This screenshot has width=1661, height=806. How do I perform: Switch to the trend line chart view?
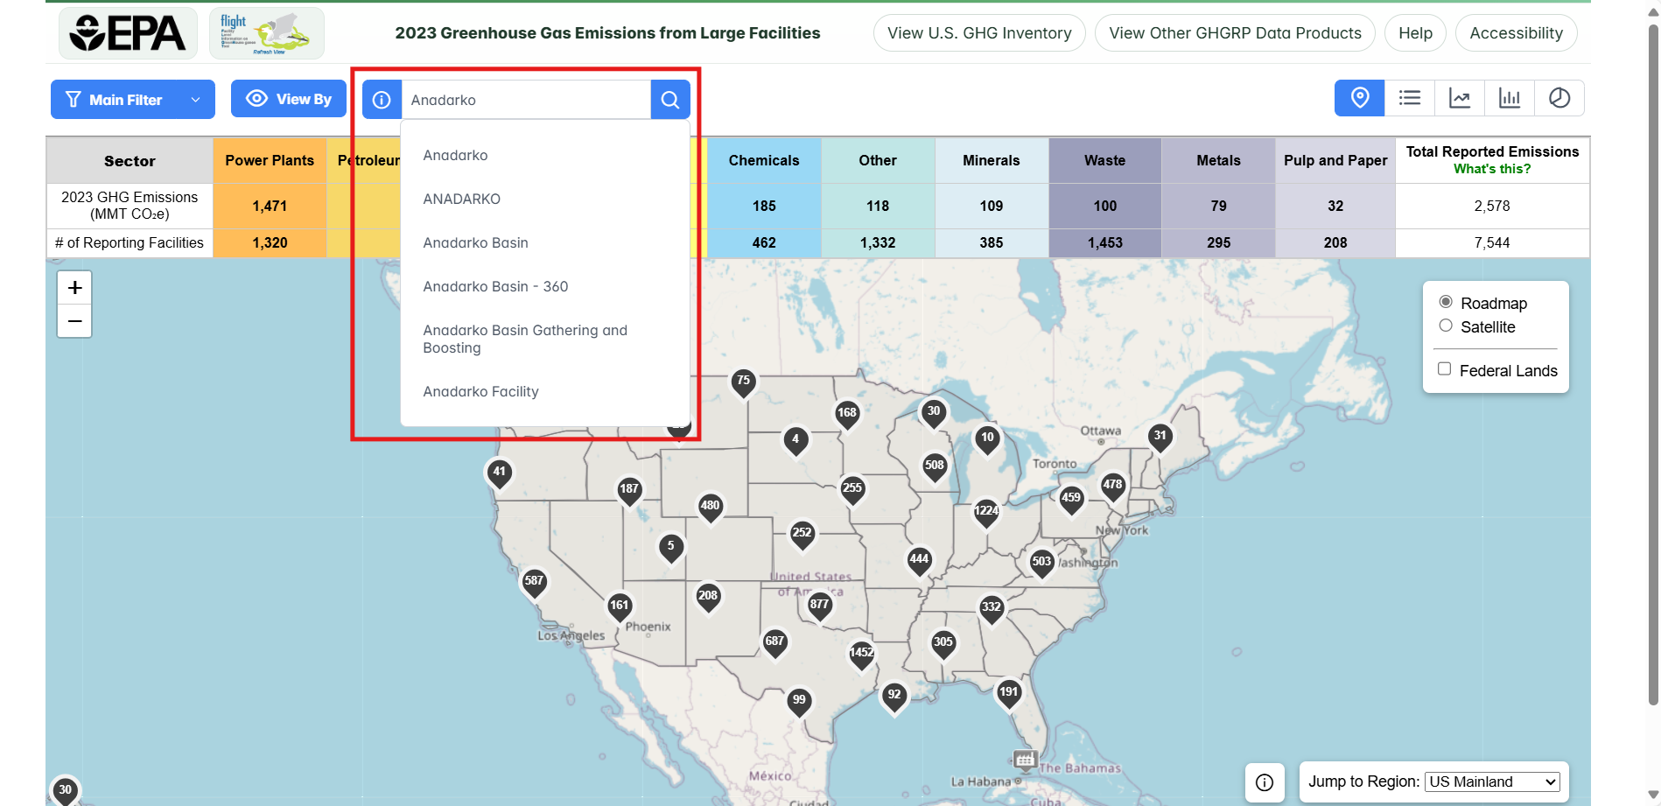[x=1459, y=98]
